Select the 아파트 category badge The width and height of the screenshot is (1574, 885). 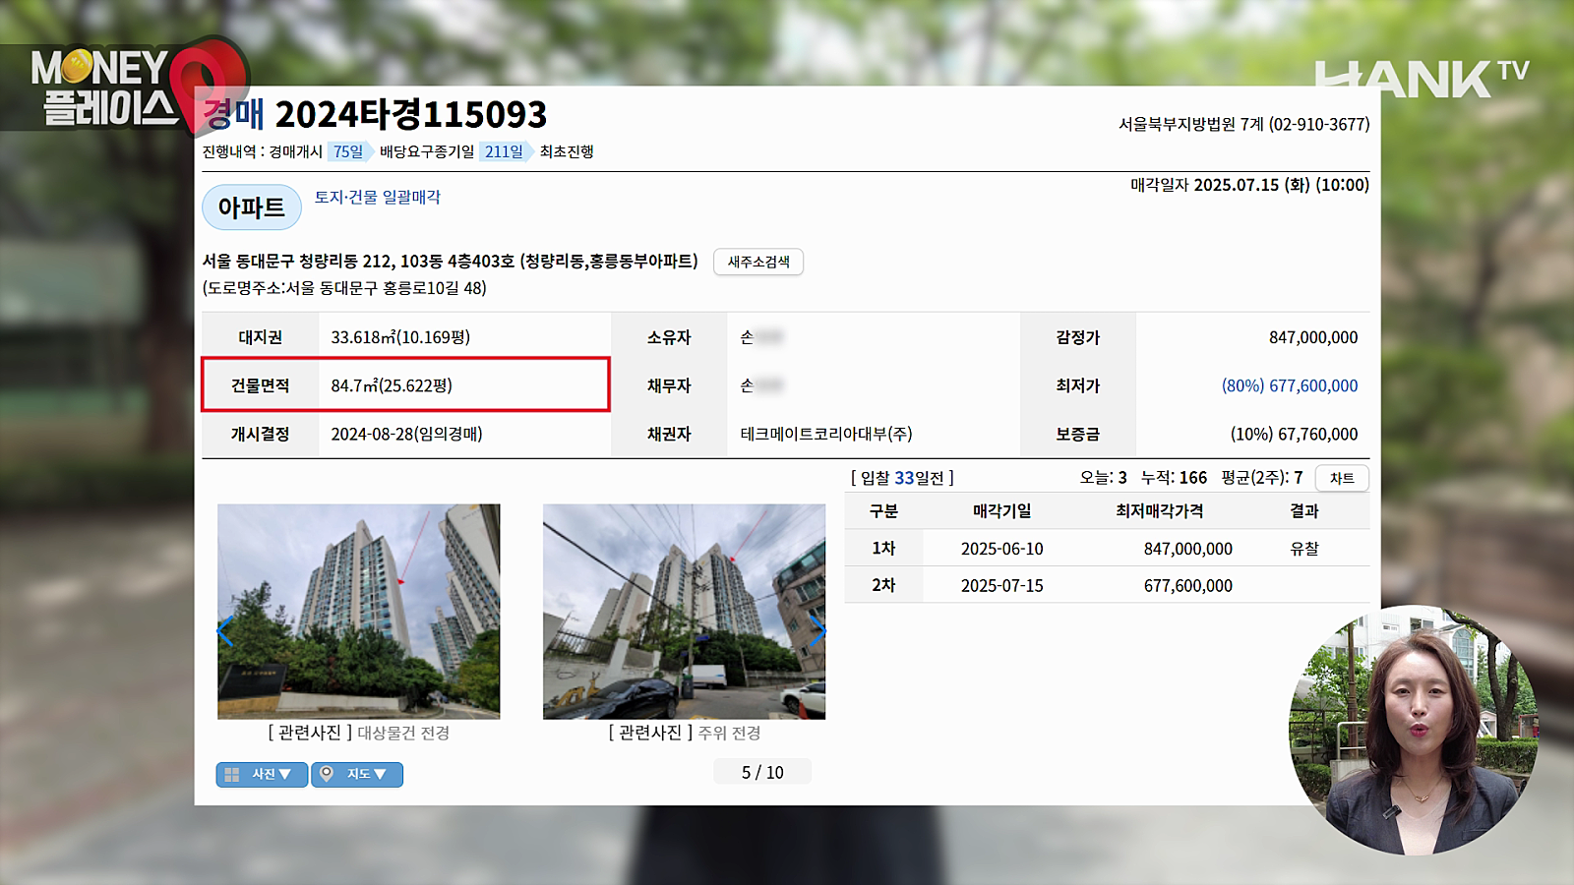252,207
